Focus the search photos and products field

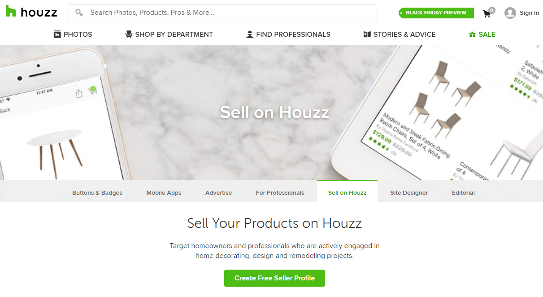point(223,13)
